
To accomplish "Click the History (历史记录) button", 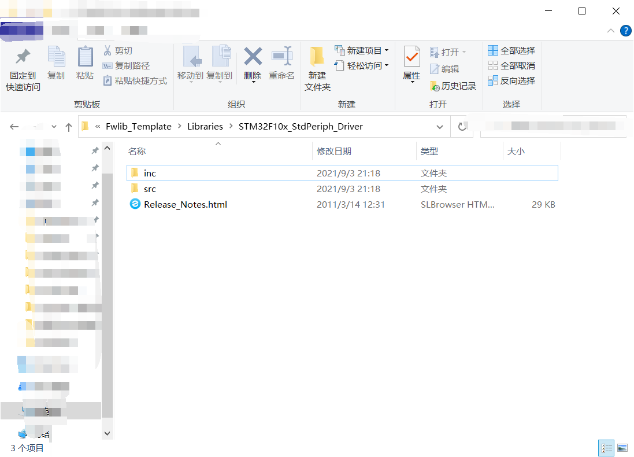I will [x=453, y=86].
